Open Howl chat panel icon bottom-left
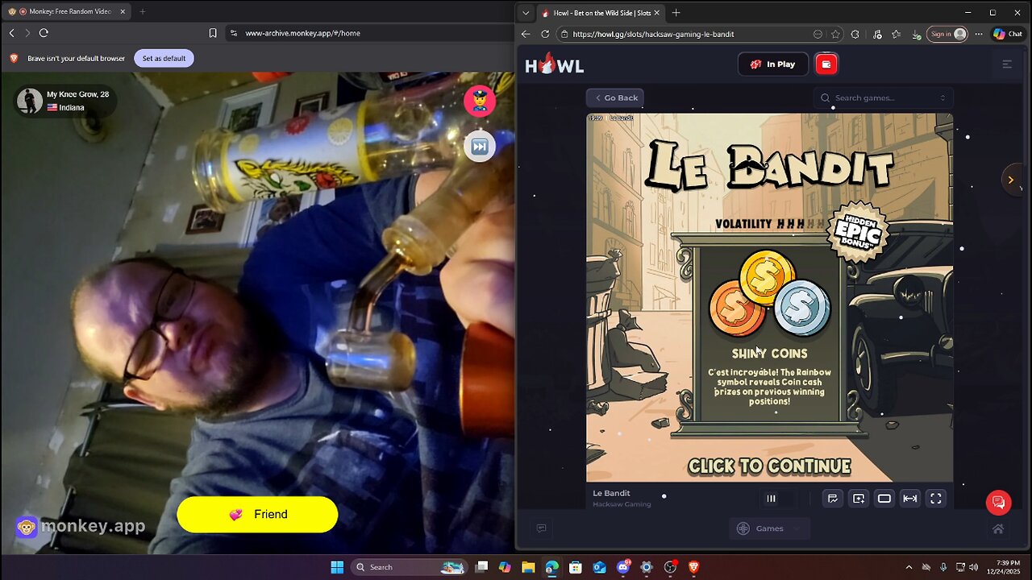1032x580 pixels. pyautogui.click(x=542, y=528)
